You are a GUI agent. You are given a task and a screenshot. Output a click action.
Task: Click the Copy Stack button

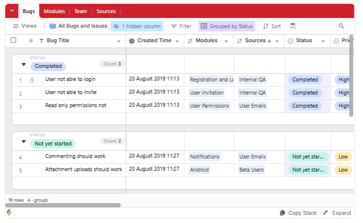(x=298, y=213)
